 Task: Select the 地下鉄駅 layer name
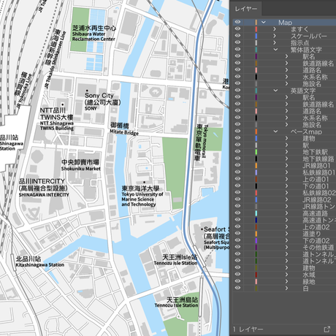(x=315, y=152)
